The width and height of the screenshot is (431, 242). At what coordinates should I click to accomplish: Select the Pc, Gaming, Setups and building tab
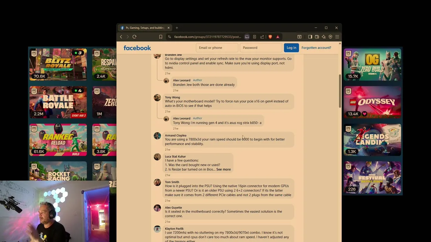pyautogui.click(x=145, y=28)
